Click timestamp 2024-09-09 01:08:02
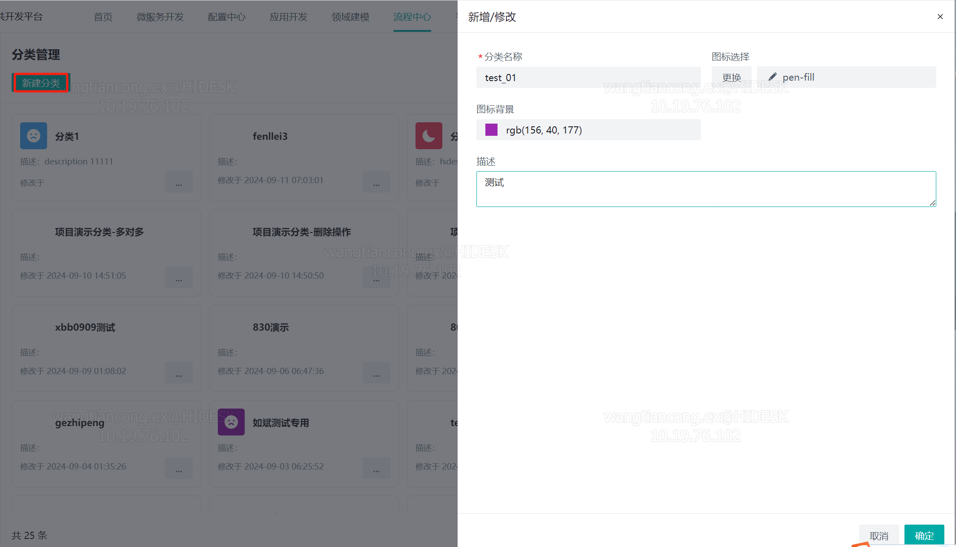Image resolution: width=956 pixels, height=547 pixels. (86, 371)
